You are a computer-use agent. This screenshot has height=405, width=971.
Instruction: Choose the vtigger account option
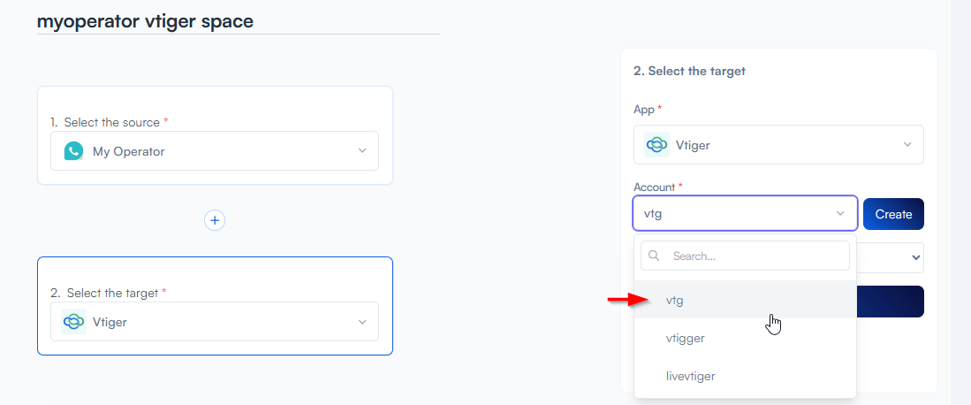[686, 338]
